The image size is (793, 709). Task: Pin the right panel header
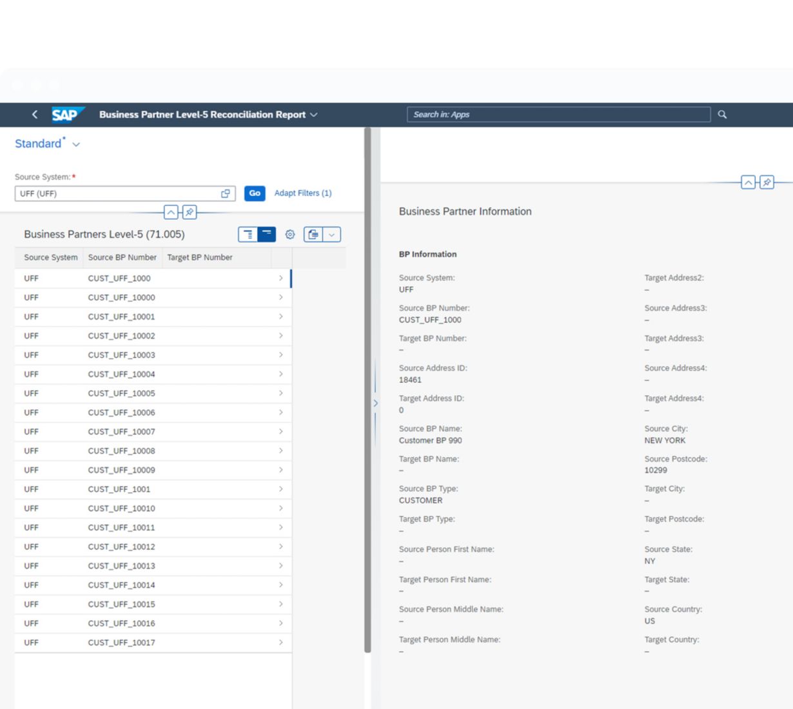767,182
